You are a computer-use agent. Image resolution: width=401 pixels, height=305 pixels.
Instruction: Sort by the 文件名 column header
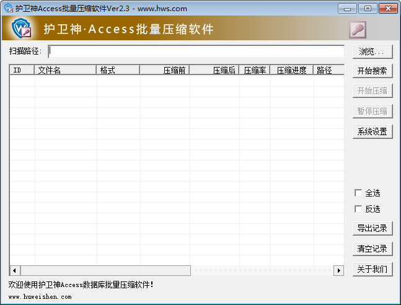[x=65, y=70]
